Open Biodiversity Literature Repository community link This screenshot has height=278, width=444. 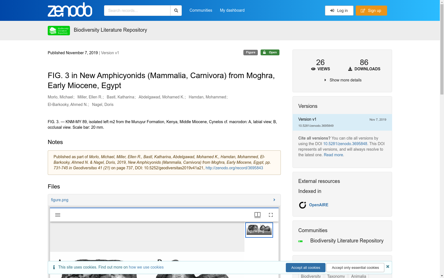[347, 241]
